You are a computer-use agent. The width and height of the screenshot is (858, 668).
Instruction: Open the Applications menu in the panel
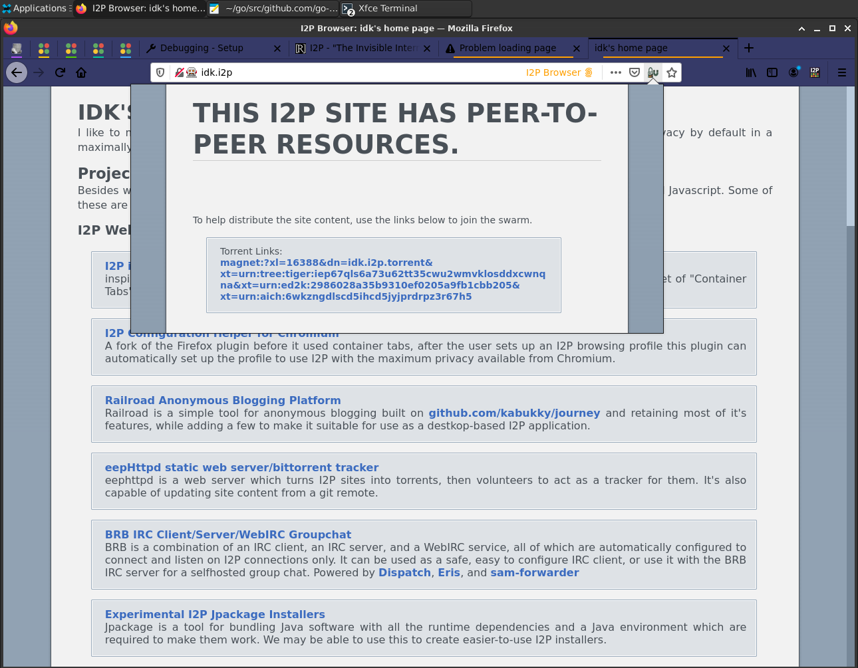(x=37, y=8)
